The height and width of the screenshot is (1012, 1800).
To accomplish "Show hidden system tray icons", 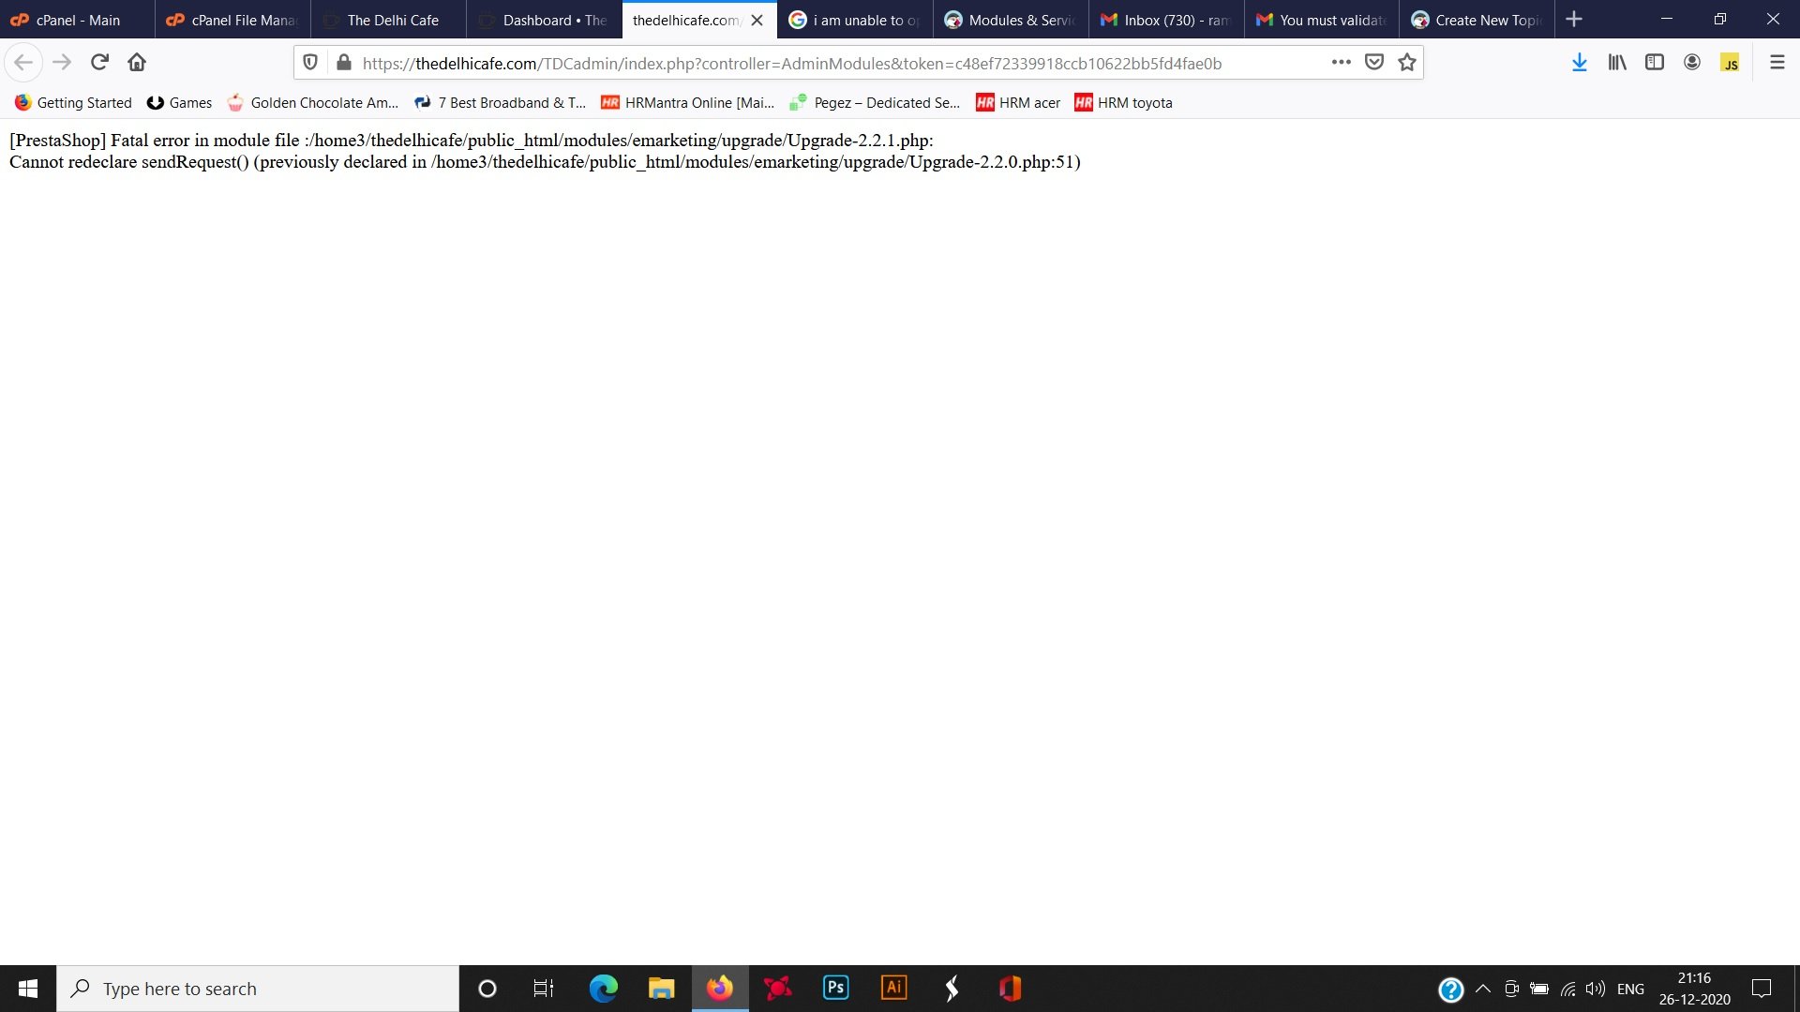I will click(x=1483, y=989).
